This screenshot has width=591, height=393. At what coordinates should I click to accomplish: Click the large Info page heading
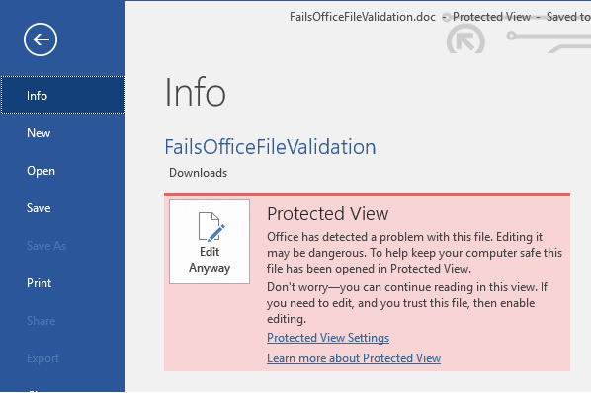coord(196,92)
